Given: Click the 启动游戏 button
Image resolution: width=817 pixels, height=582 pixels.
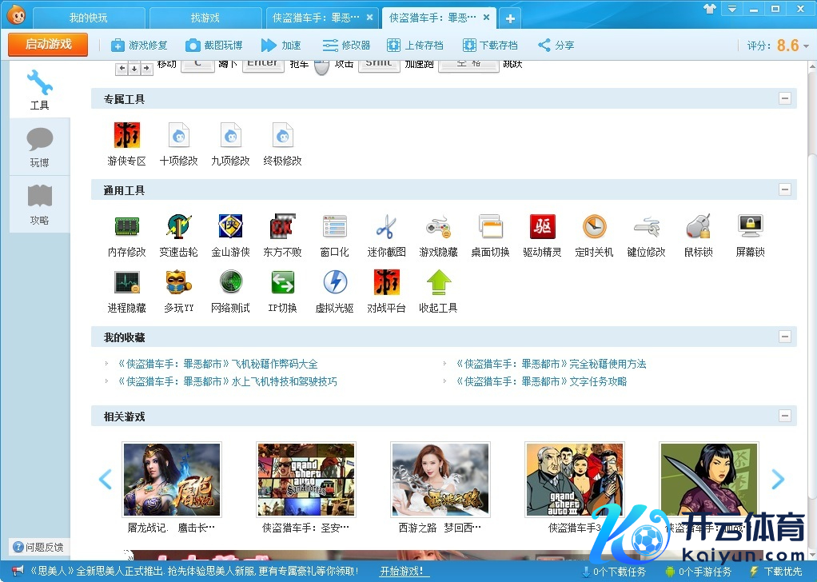Looking at the screenshot, I should coord(48,45).
